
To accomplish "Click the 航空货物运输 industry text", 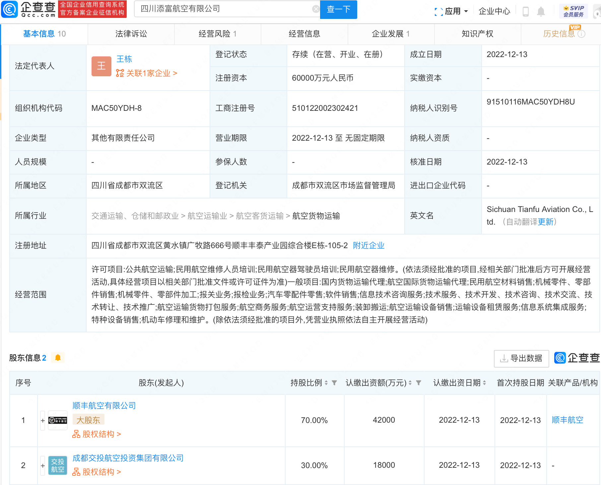I will coord(316,216).
